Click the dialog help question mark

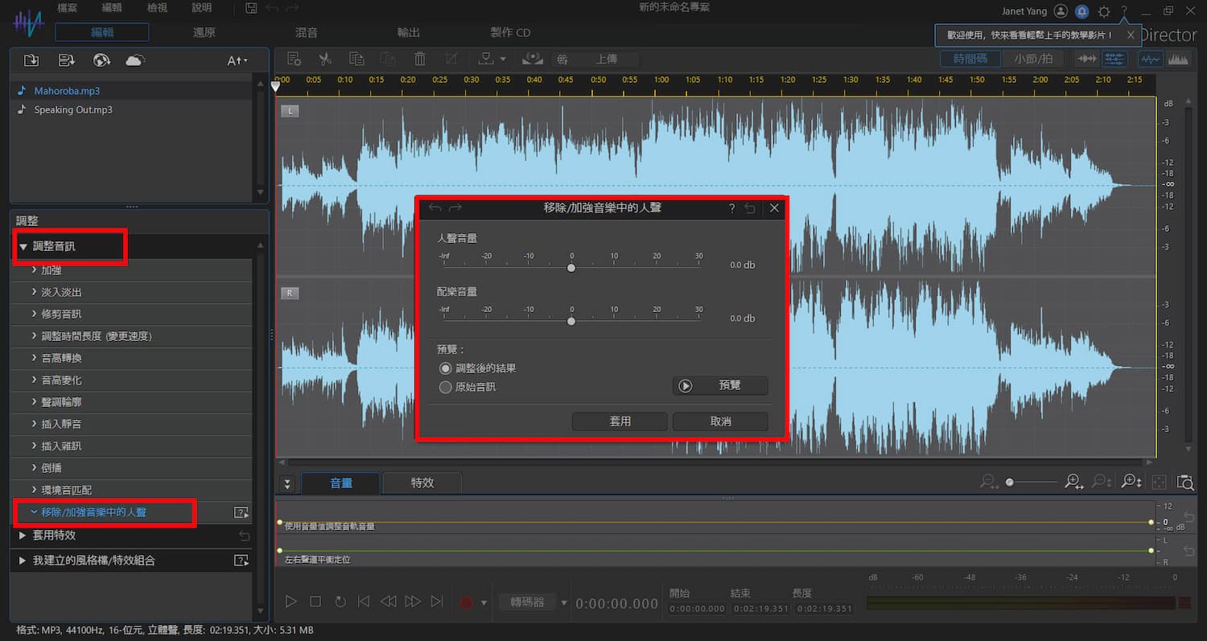731,208
